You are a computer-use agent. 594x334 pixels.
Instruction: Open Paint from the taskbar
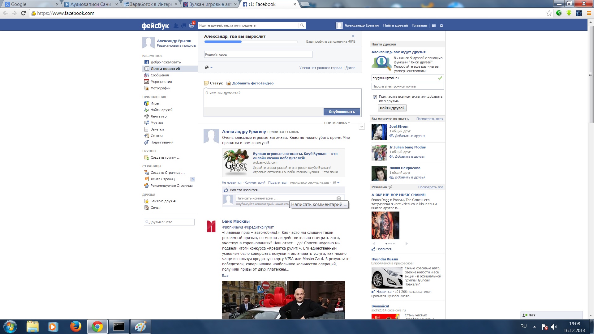tap(140, 327)
